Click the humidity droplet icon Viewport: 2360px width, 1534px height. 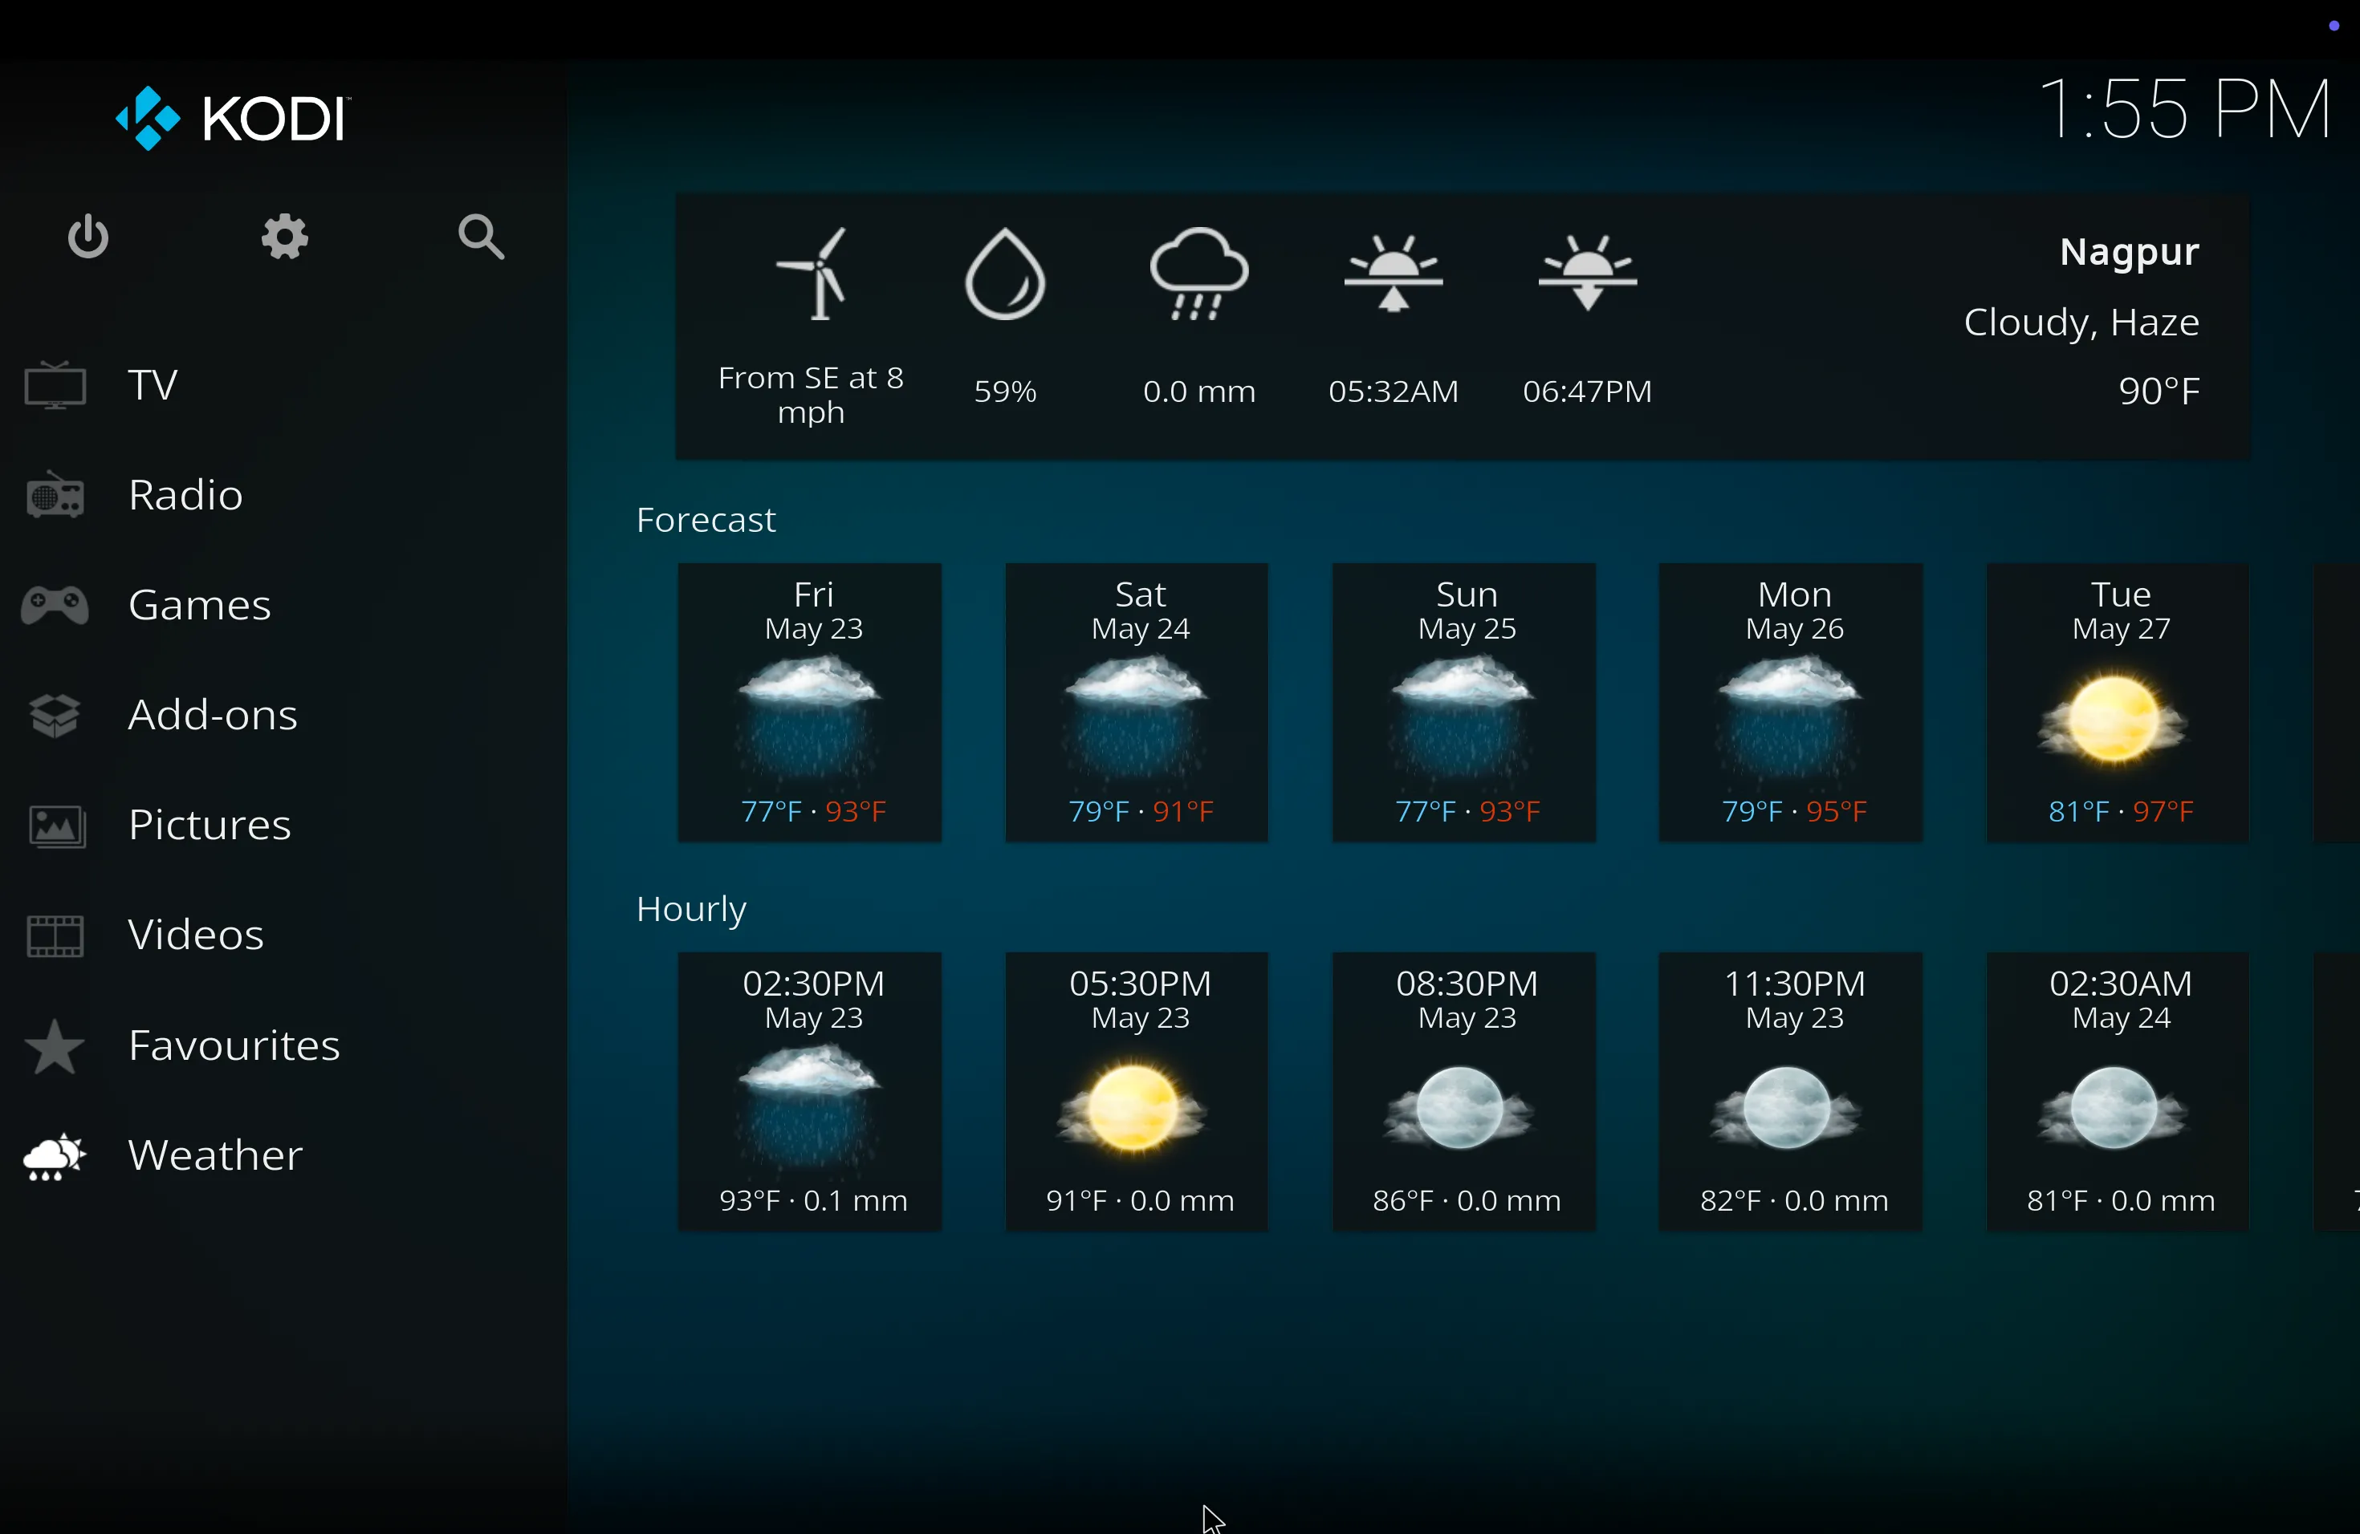[x=1004, y=274]
